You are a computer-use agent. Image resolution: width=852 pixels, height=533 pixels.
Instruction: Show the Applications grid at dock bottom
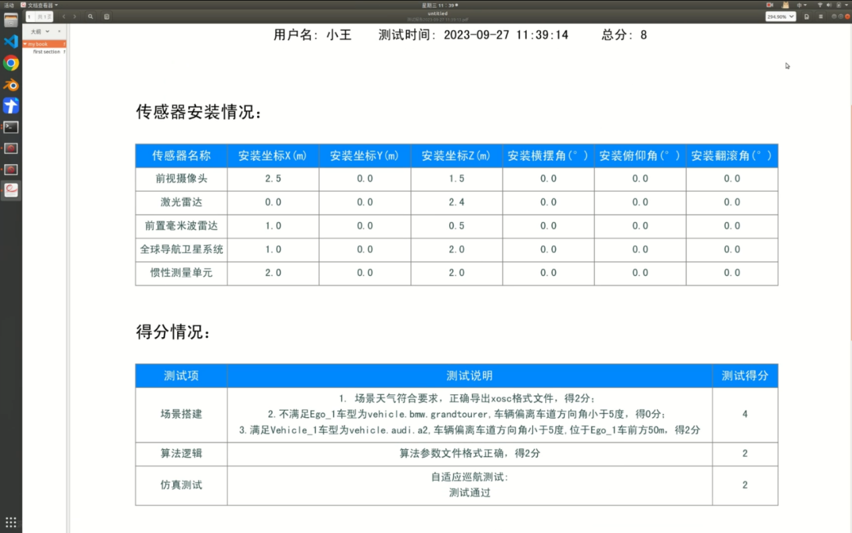[x=9, y=522]
